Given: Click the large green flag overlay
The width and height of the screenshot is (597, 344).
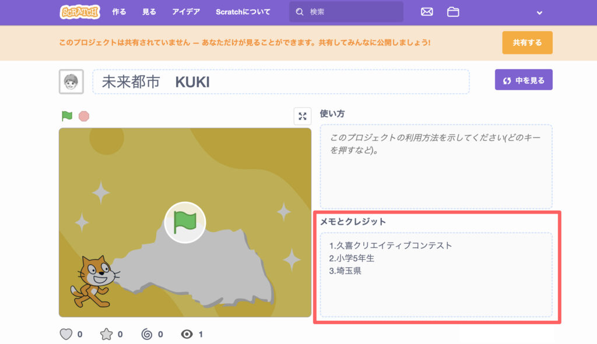Looking at the screenshot, I should (185, 222).
